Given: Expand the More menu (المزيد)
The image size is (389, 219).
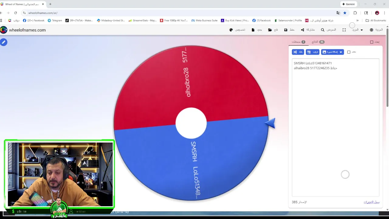Looking at the screenshot, I should pyautogui.click(x=357, y=30).
